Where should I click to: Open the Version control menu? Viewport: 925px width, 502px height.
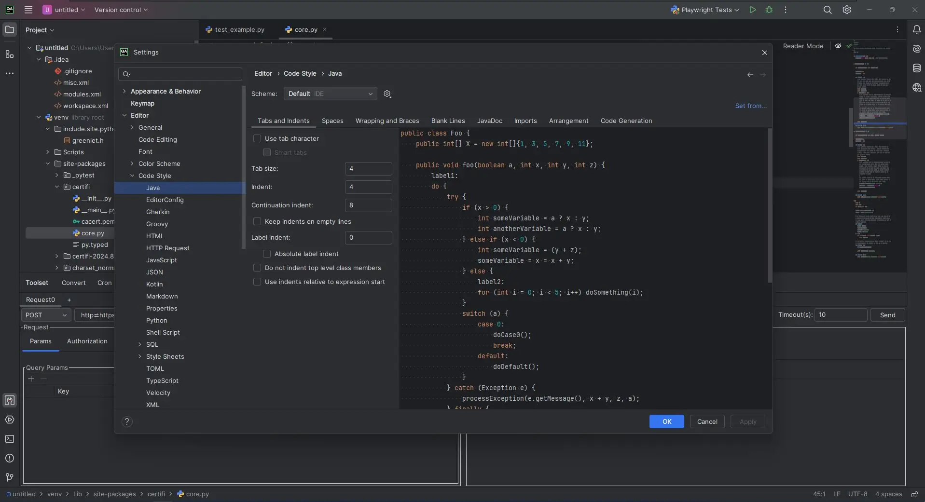[x=121, y=10]
